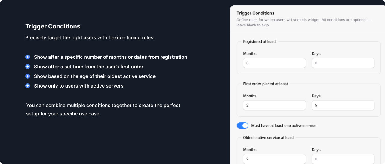Viewport: 385px width, 164px height.
Task: Click the sparkle icon beside active servers bullet
Action: pyautogui.click(x=28, y=86)
